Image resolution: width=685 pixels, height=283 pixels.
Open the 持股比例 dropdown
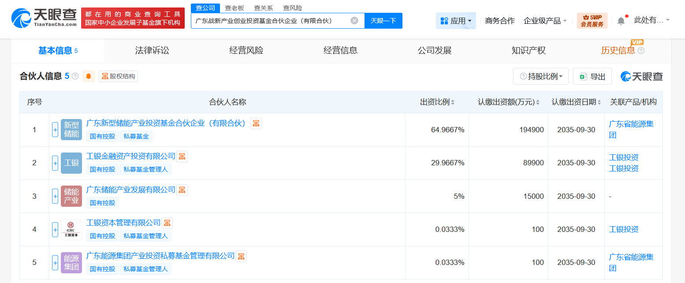click(540, 76)
